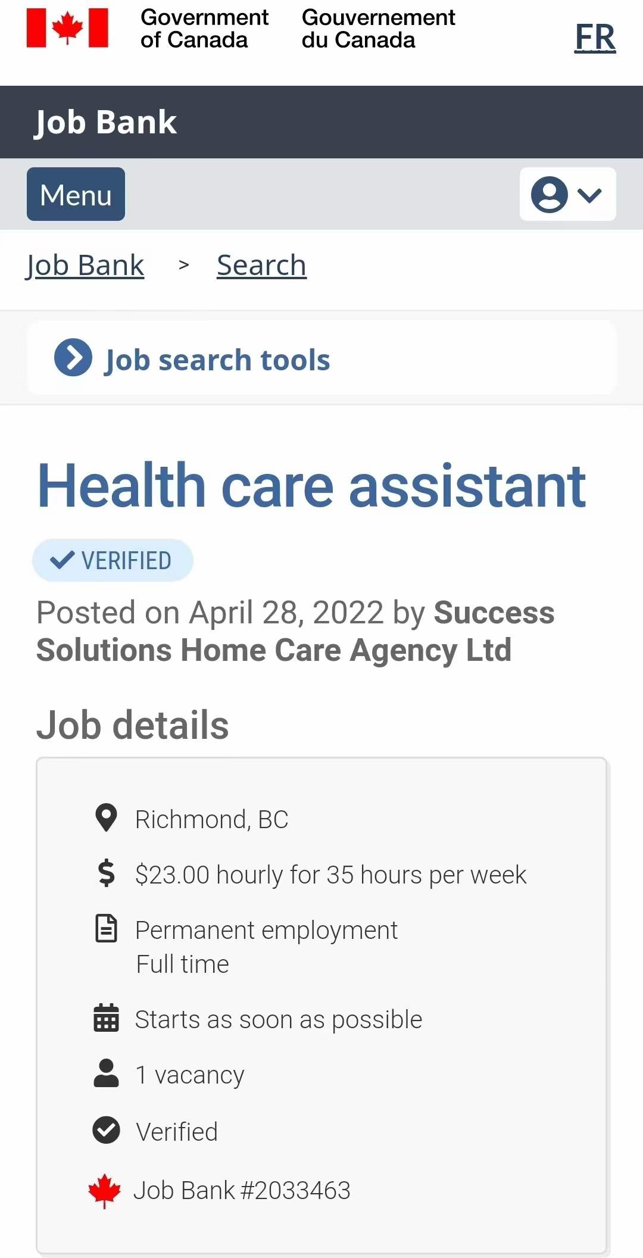Open the Menu button
Viewport: 643px width, 1258px height.
76,194
